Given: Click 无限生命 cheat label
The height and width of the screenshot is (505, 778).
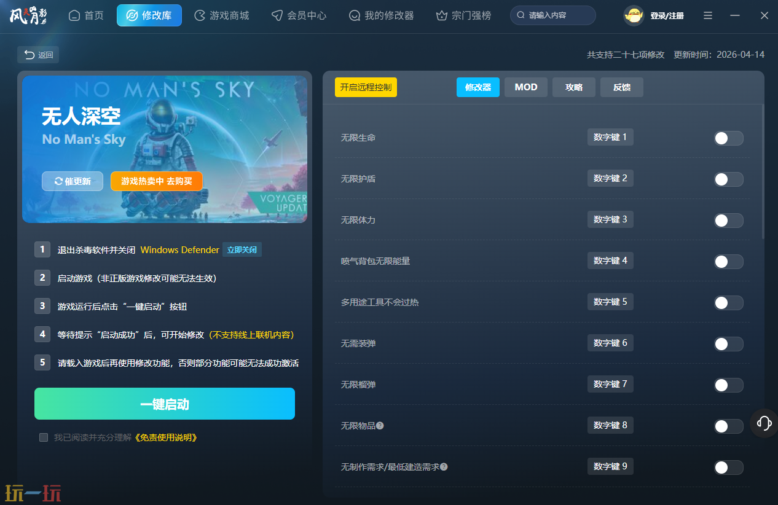Looking at the screenshot, I should [358, 138].
